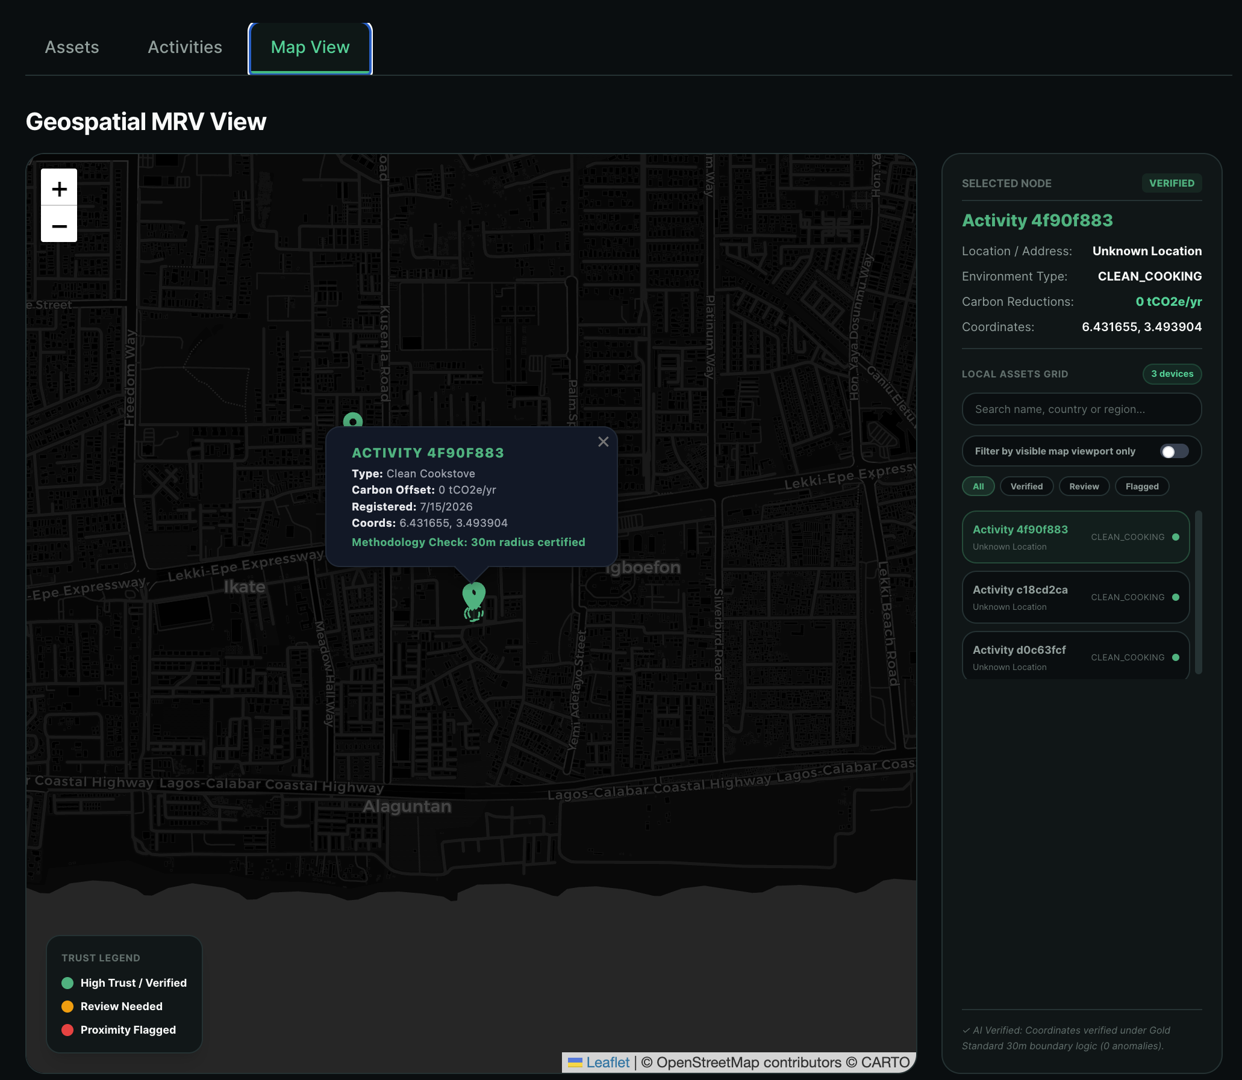Click coordinates value 6.431655, 3.493904 in panel
The width and height of the screenshot is (1242, 1080).
coord(1141,327)
